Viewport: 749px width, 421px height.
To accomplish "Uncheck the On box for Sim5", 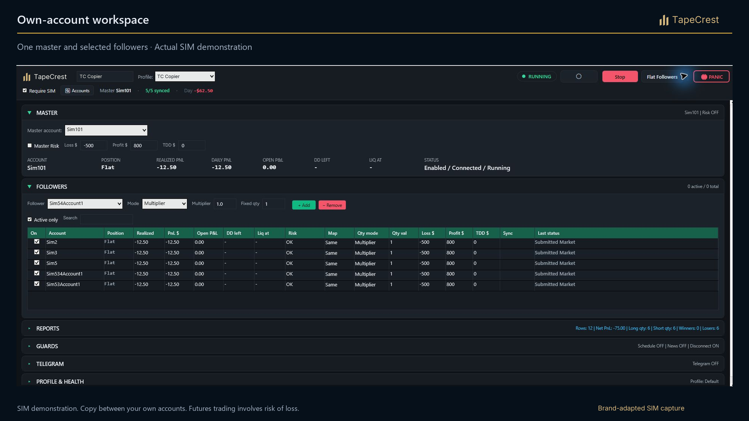I will (x=37, y=263).
